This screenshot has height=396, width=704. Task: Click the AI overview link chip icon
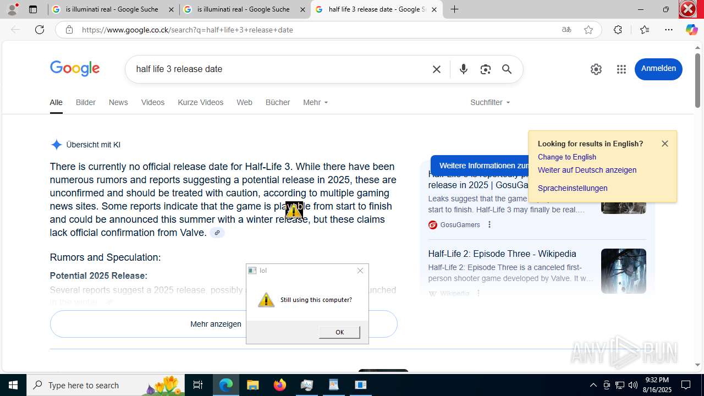[217, 233]
